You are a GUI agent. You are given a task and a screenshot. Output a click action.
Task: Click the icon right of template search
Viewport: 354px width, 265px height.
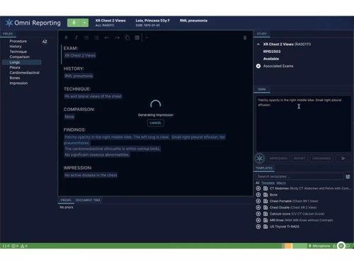(x=348, y=177)
